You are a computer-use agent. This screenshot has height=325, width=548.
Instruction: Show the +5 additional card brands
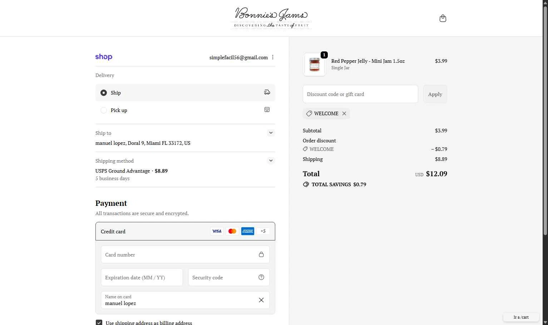pyautogui.click(x=263, y=231)
